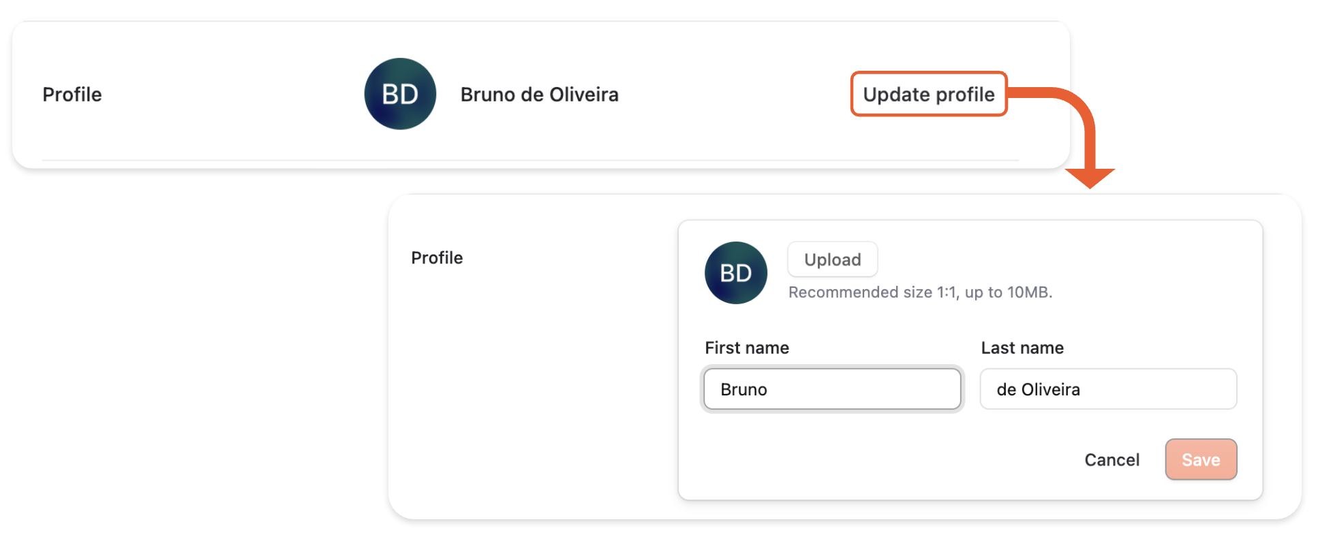Click the Profile label in the top row
The width and height of the screenshot is (1318, 539).
[72, 95]
